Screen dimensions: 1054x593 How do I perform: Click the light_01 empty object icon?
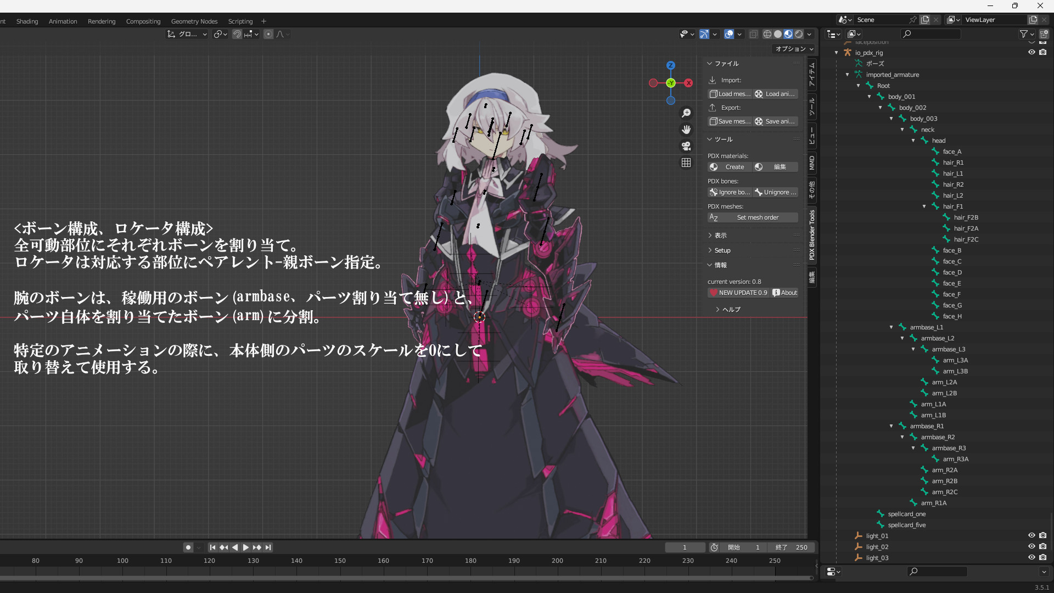[x=859, y=536]
